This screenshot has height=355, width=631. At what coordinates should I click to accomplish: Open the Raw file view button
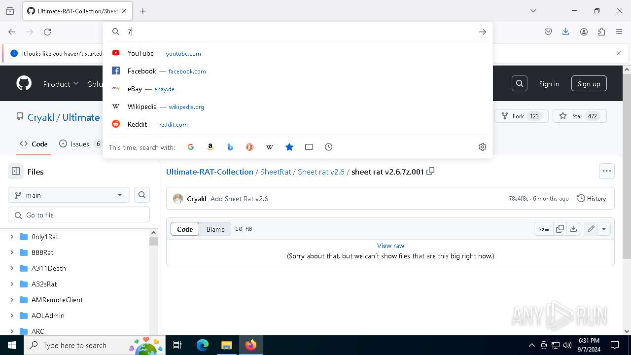[544, 229]
